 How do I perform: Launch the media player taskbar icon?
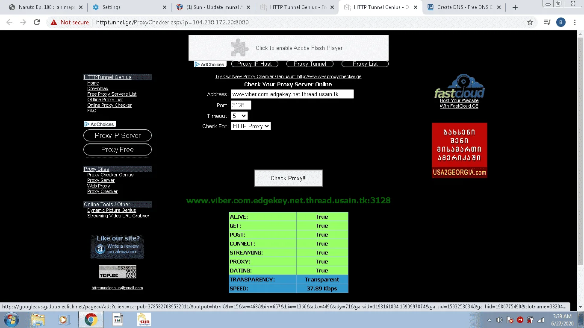click(x=64, y=319)
